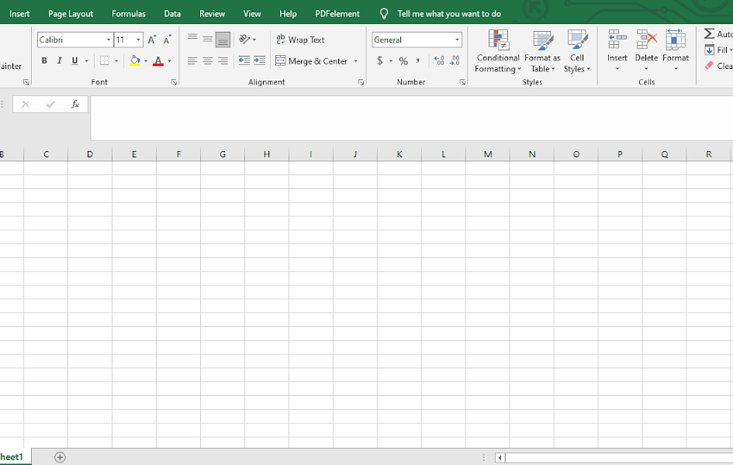Toggle Bold formatting
Viewport: 733px width, 465px height.
(44, 60)
